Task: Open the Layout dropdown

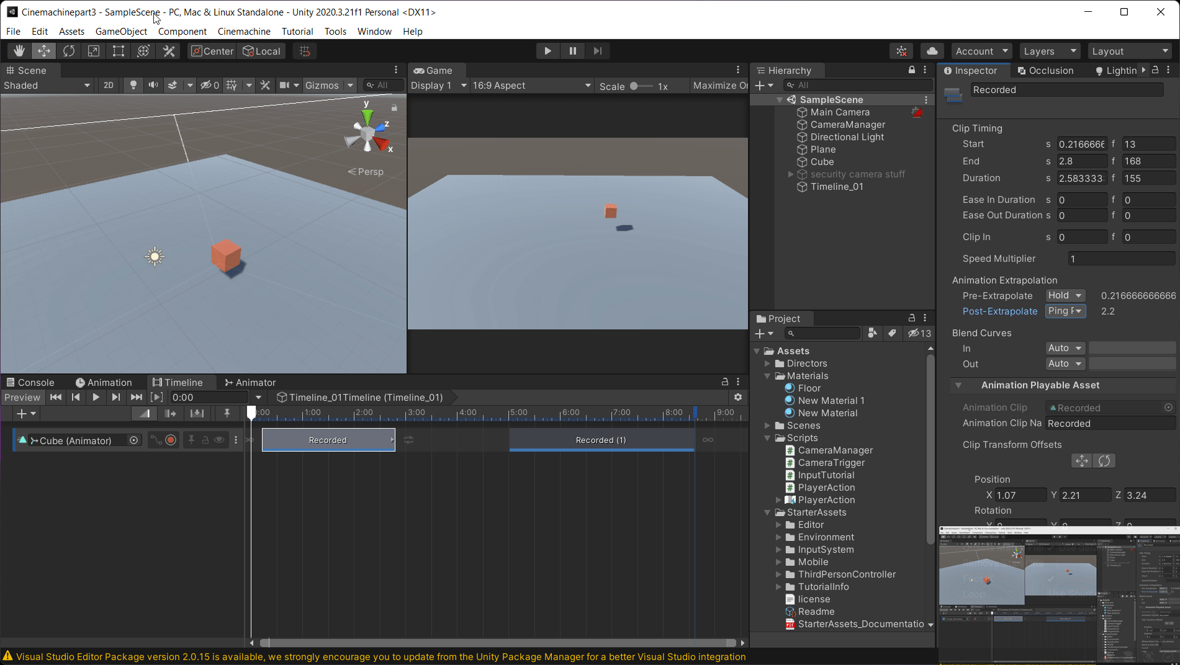Action: point(1130,51)
